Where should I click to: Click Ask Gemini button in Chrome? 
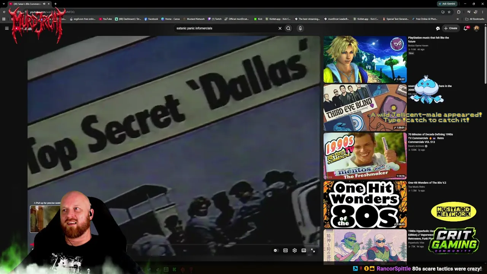pos(447,4)
